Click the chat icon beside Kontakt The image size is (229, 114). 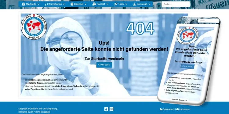(94, 4)
